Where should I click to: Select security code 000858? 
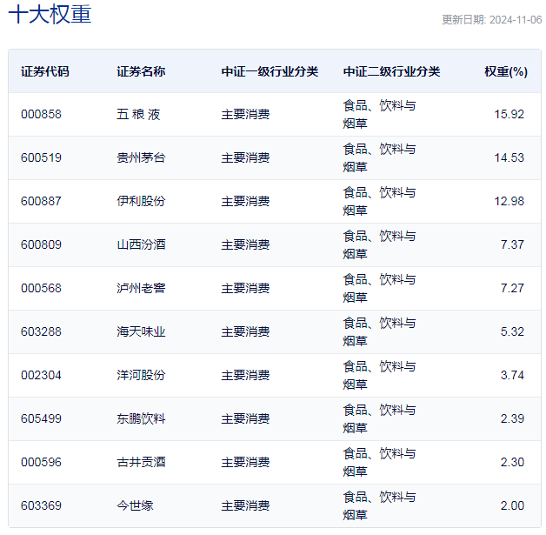(41, 114)
